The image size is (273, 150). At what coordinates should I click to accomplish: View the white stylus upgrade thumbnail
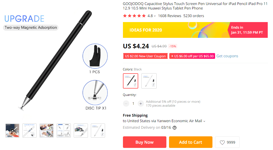[x=98, y=130]
